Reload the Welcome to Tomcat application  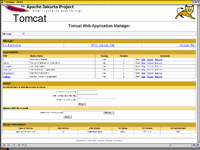click(150, 59)
